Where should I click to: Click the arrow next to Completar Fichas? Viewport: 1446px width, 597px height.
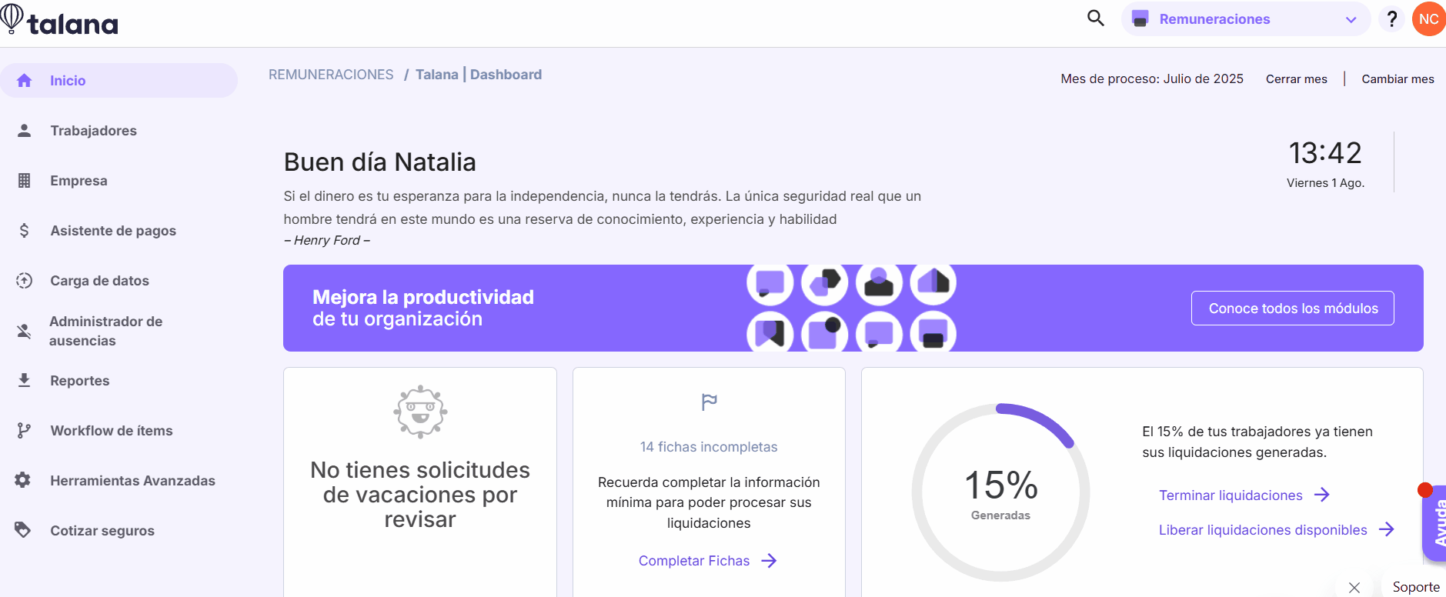769,561
